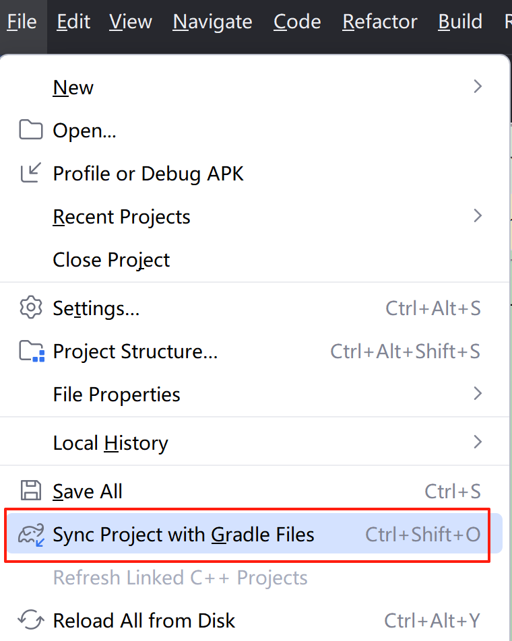
Task: Open the New submenu
Action: (x=73, y=87)
